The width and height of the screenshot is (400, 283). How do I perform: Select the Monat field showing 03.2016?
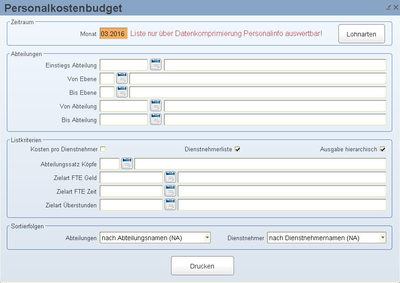[x=114, y=33]
